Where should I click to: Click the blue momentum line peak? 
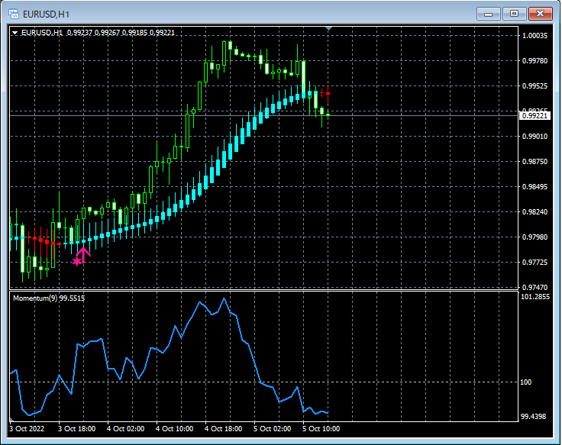[x=224, y=298]
